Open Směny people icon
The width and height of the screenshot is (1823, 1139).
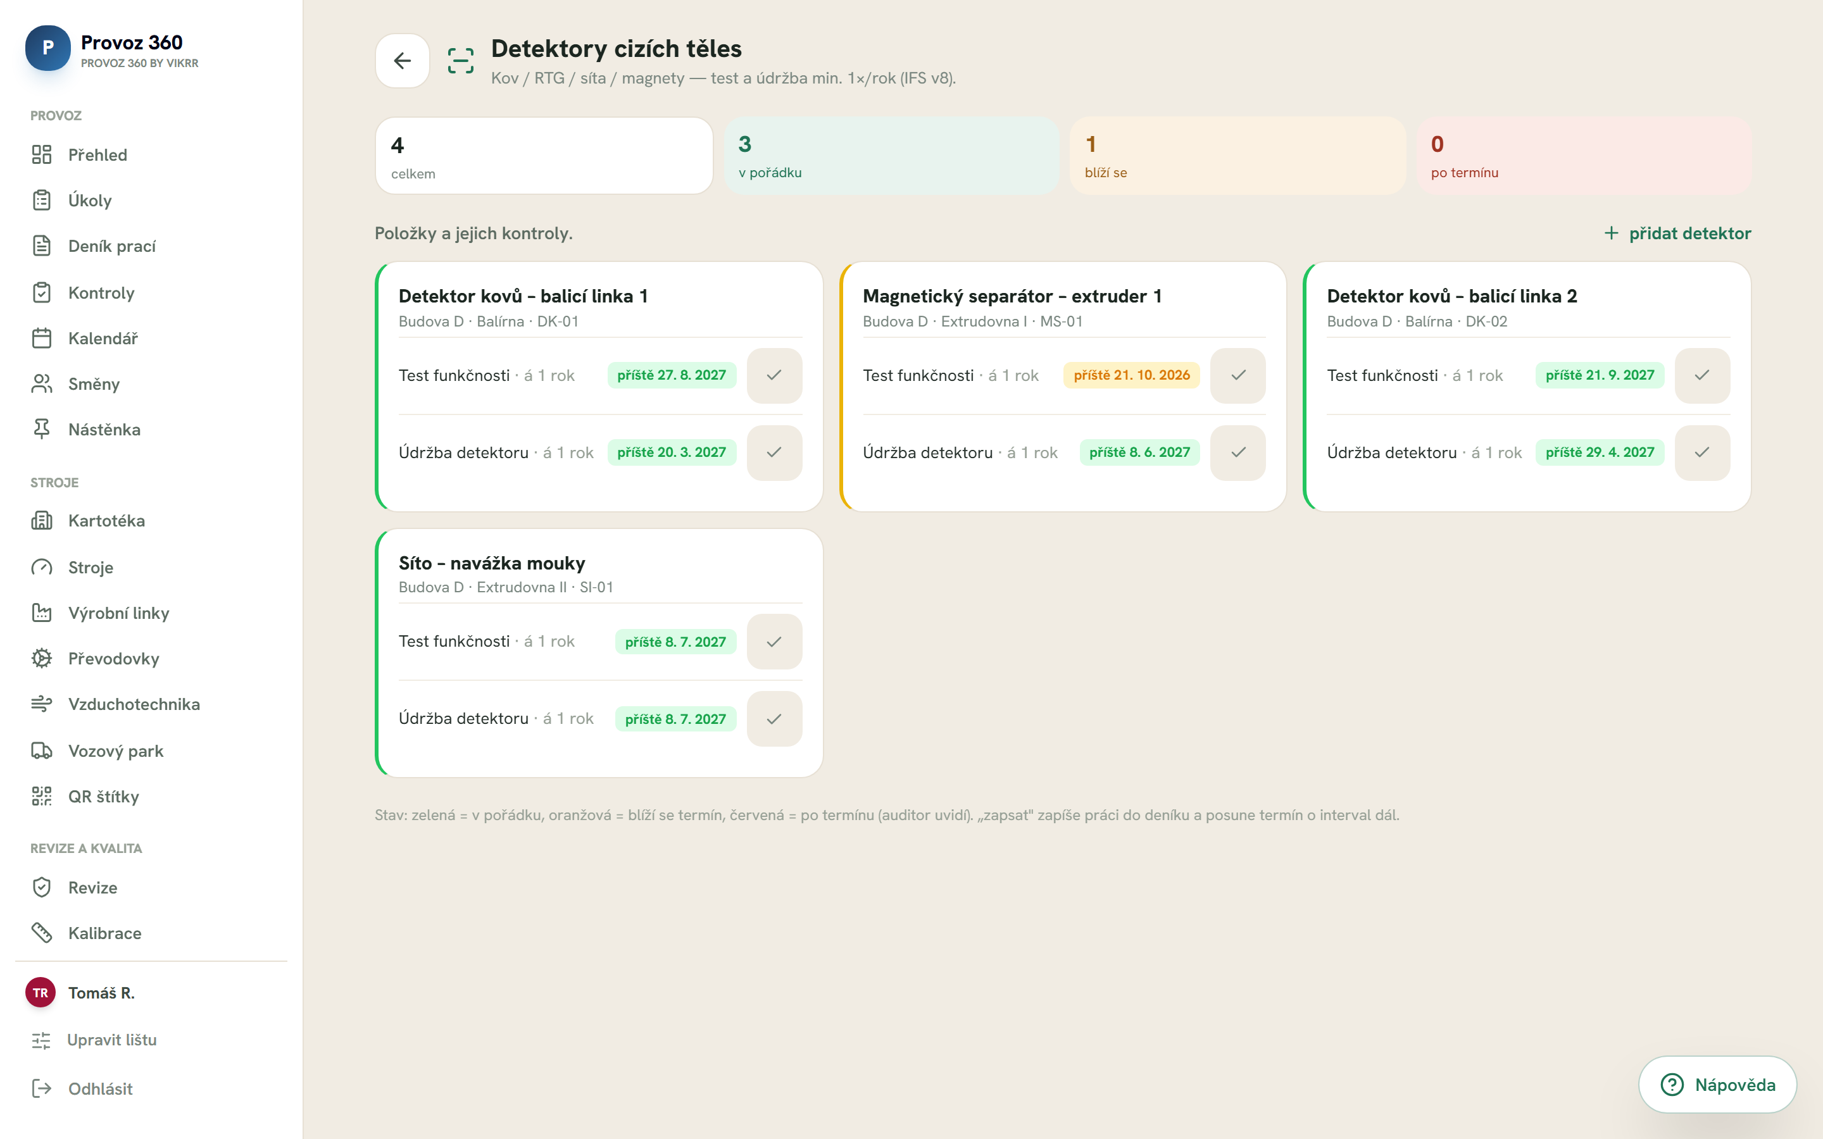point(41,384)
